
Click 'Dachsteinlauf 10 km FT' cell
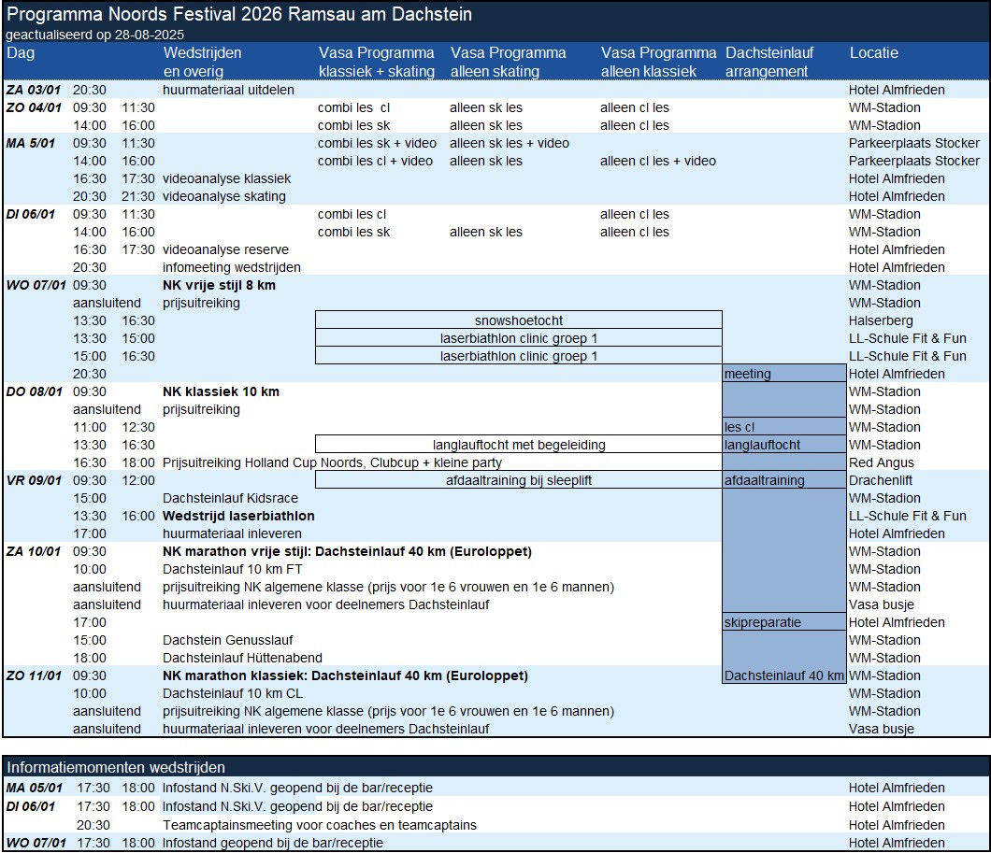pyautogui.click(x=232, y=569)
